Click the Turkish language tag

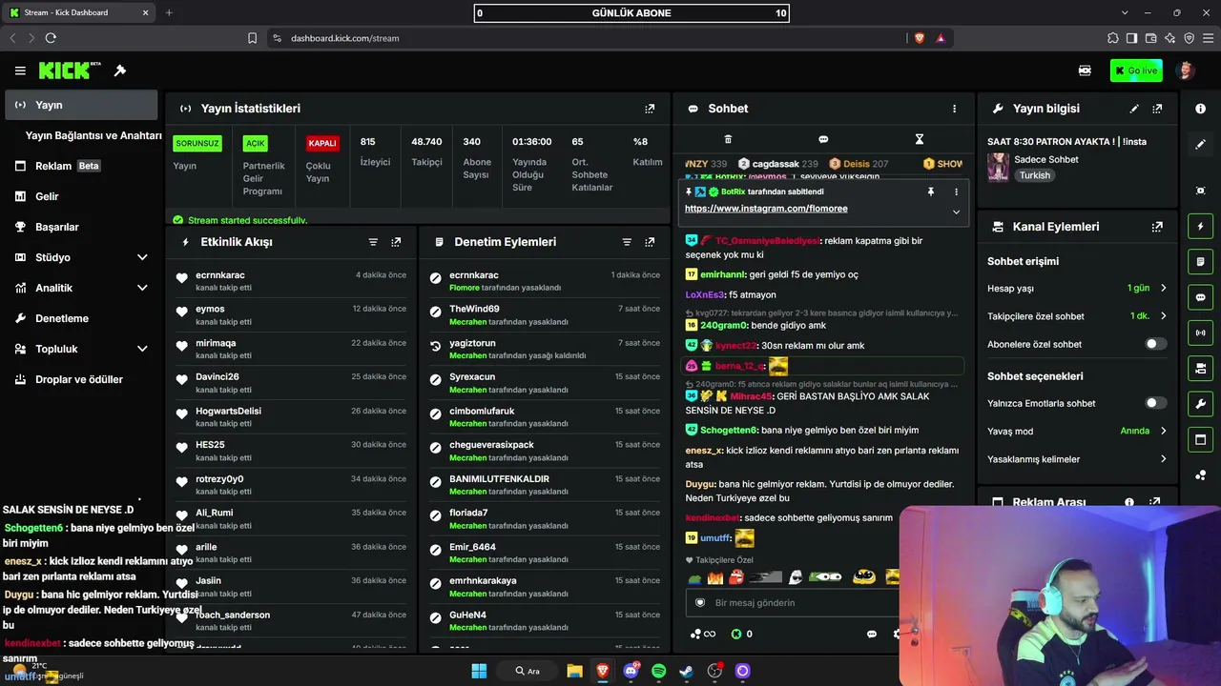[x=1034, y=175]
